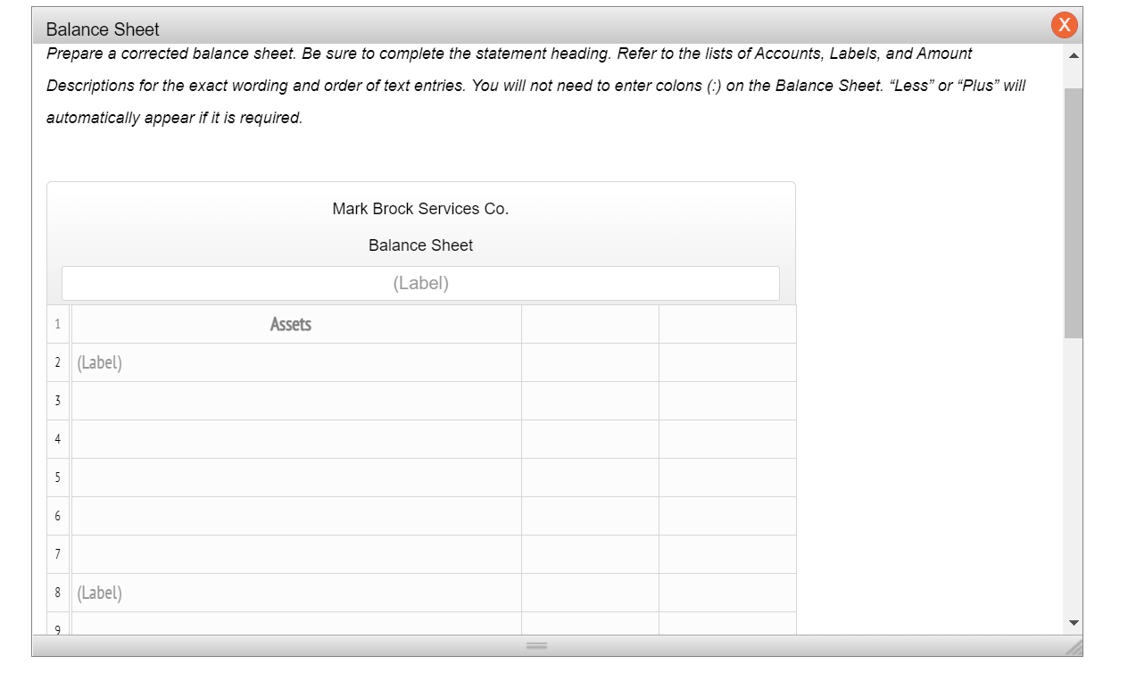Click the first amount column cell in row 4
Screen dimensions: 1128x681
pyautogui.click(x=589, y=439)
